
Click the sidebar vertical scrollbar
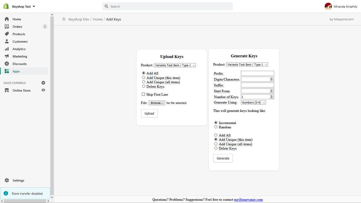pos(52,106)
